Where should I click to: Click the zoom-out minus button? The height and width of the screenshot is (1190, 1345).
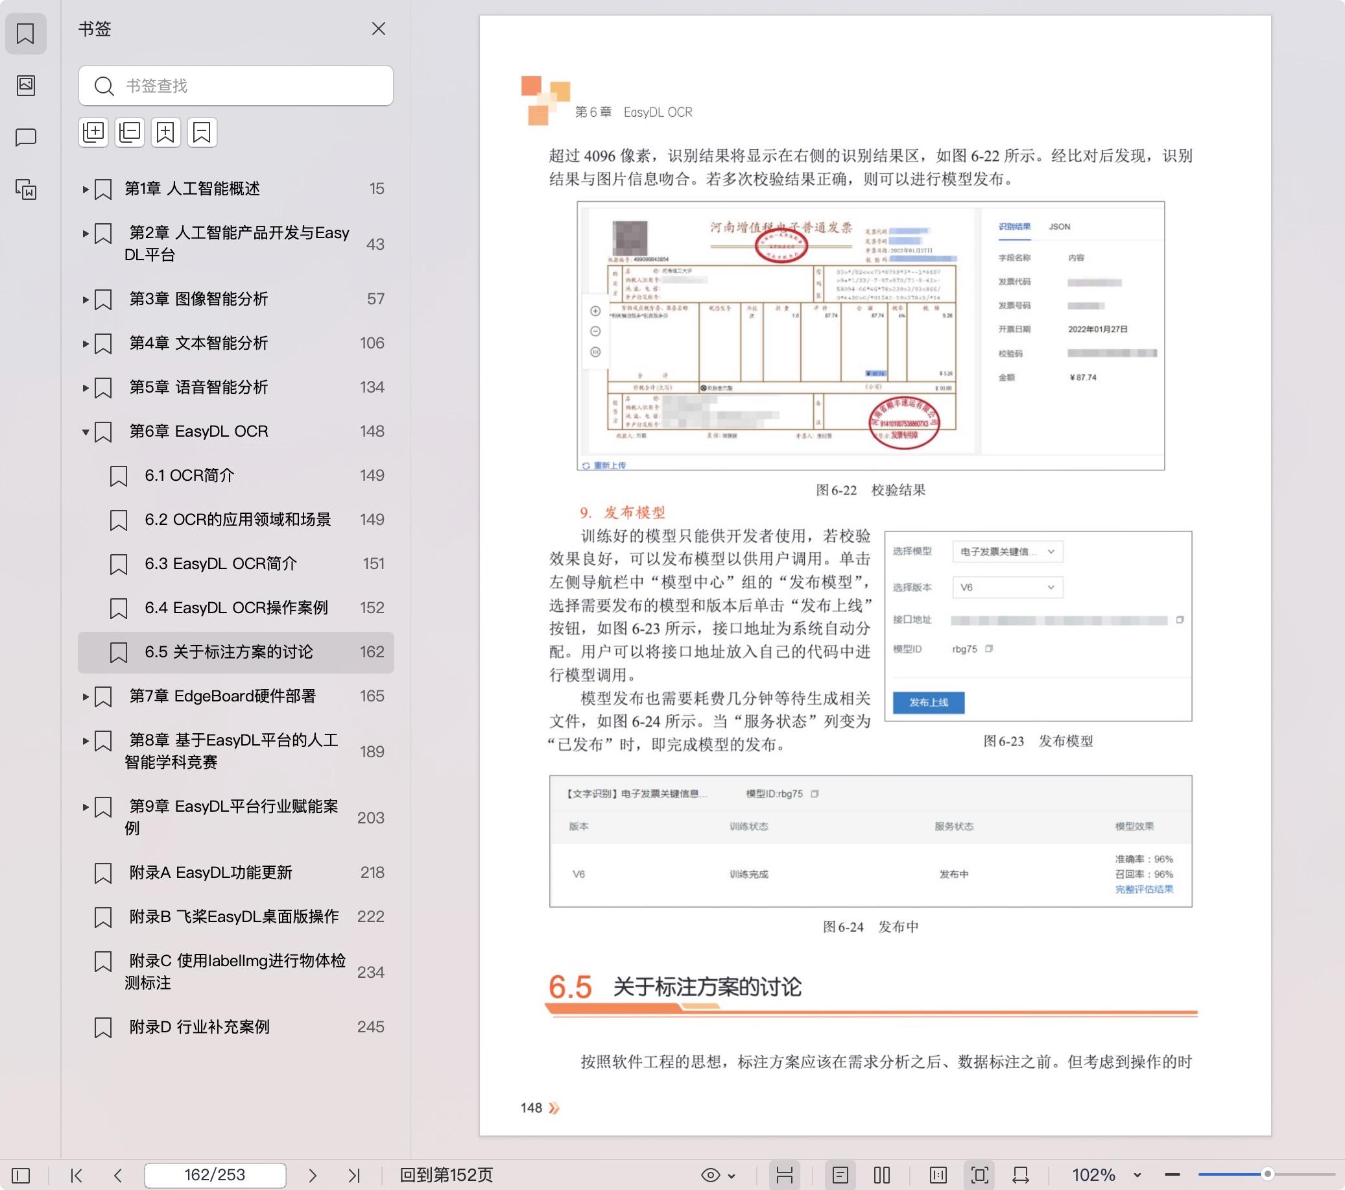[x=1172, y=1174]
